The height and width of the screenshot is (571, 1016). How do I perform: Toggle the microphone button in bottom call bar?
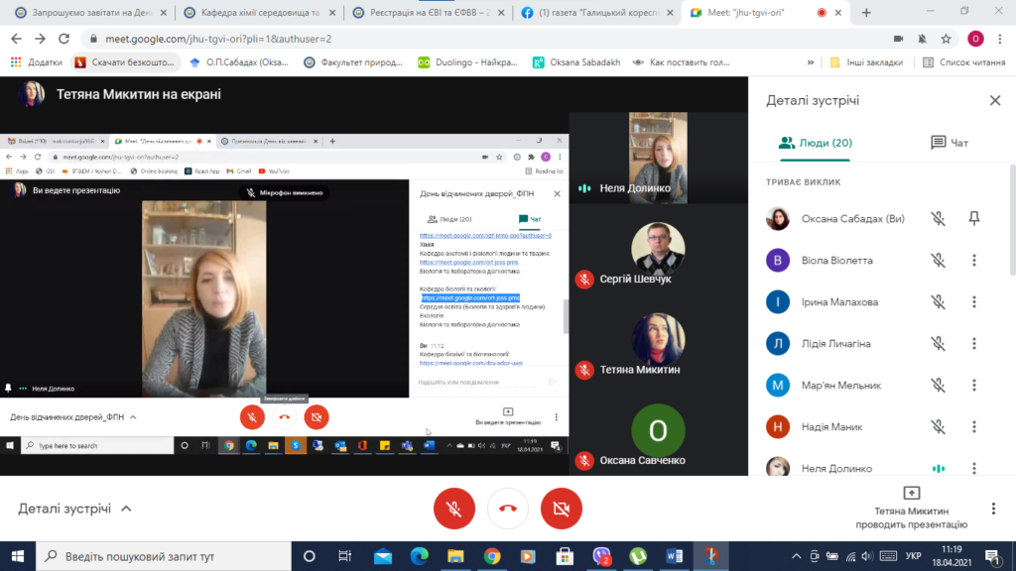pyautogui.click(x=454, y=509)
